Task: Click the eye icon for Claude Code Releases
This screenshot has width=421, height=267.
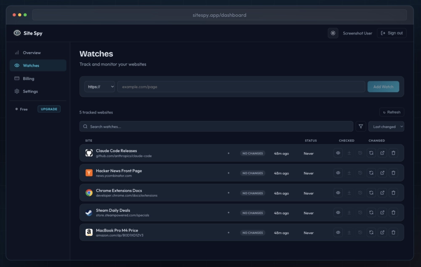Action: coord(338,153)
